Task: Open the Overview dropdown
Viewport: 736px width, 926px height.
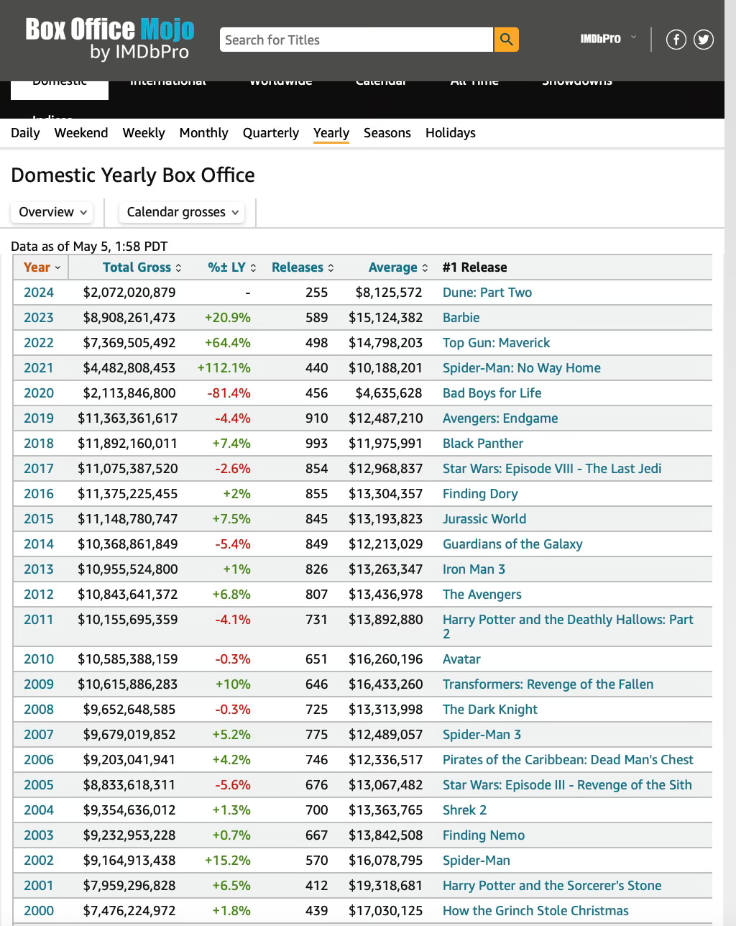Action: pos(53,212)
